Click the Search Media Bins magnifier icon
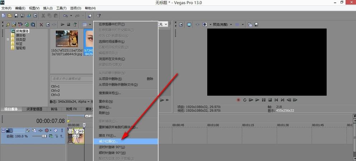The width and height of the screenshot is (356, 161). [33, 24]
